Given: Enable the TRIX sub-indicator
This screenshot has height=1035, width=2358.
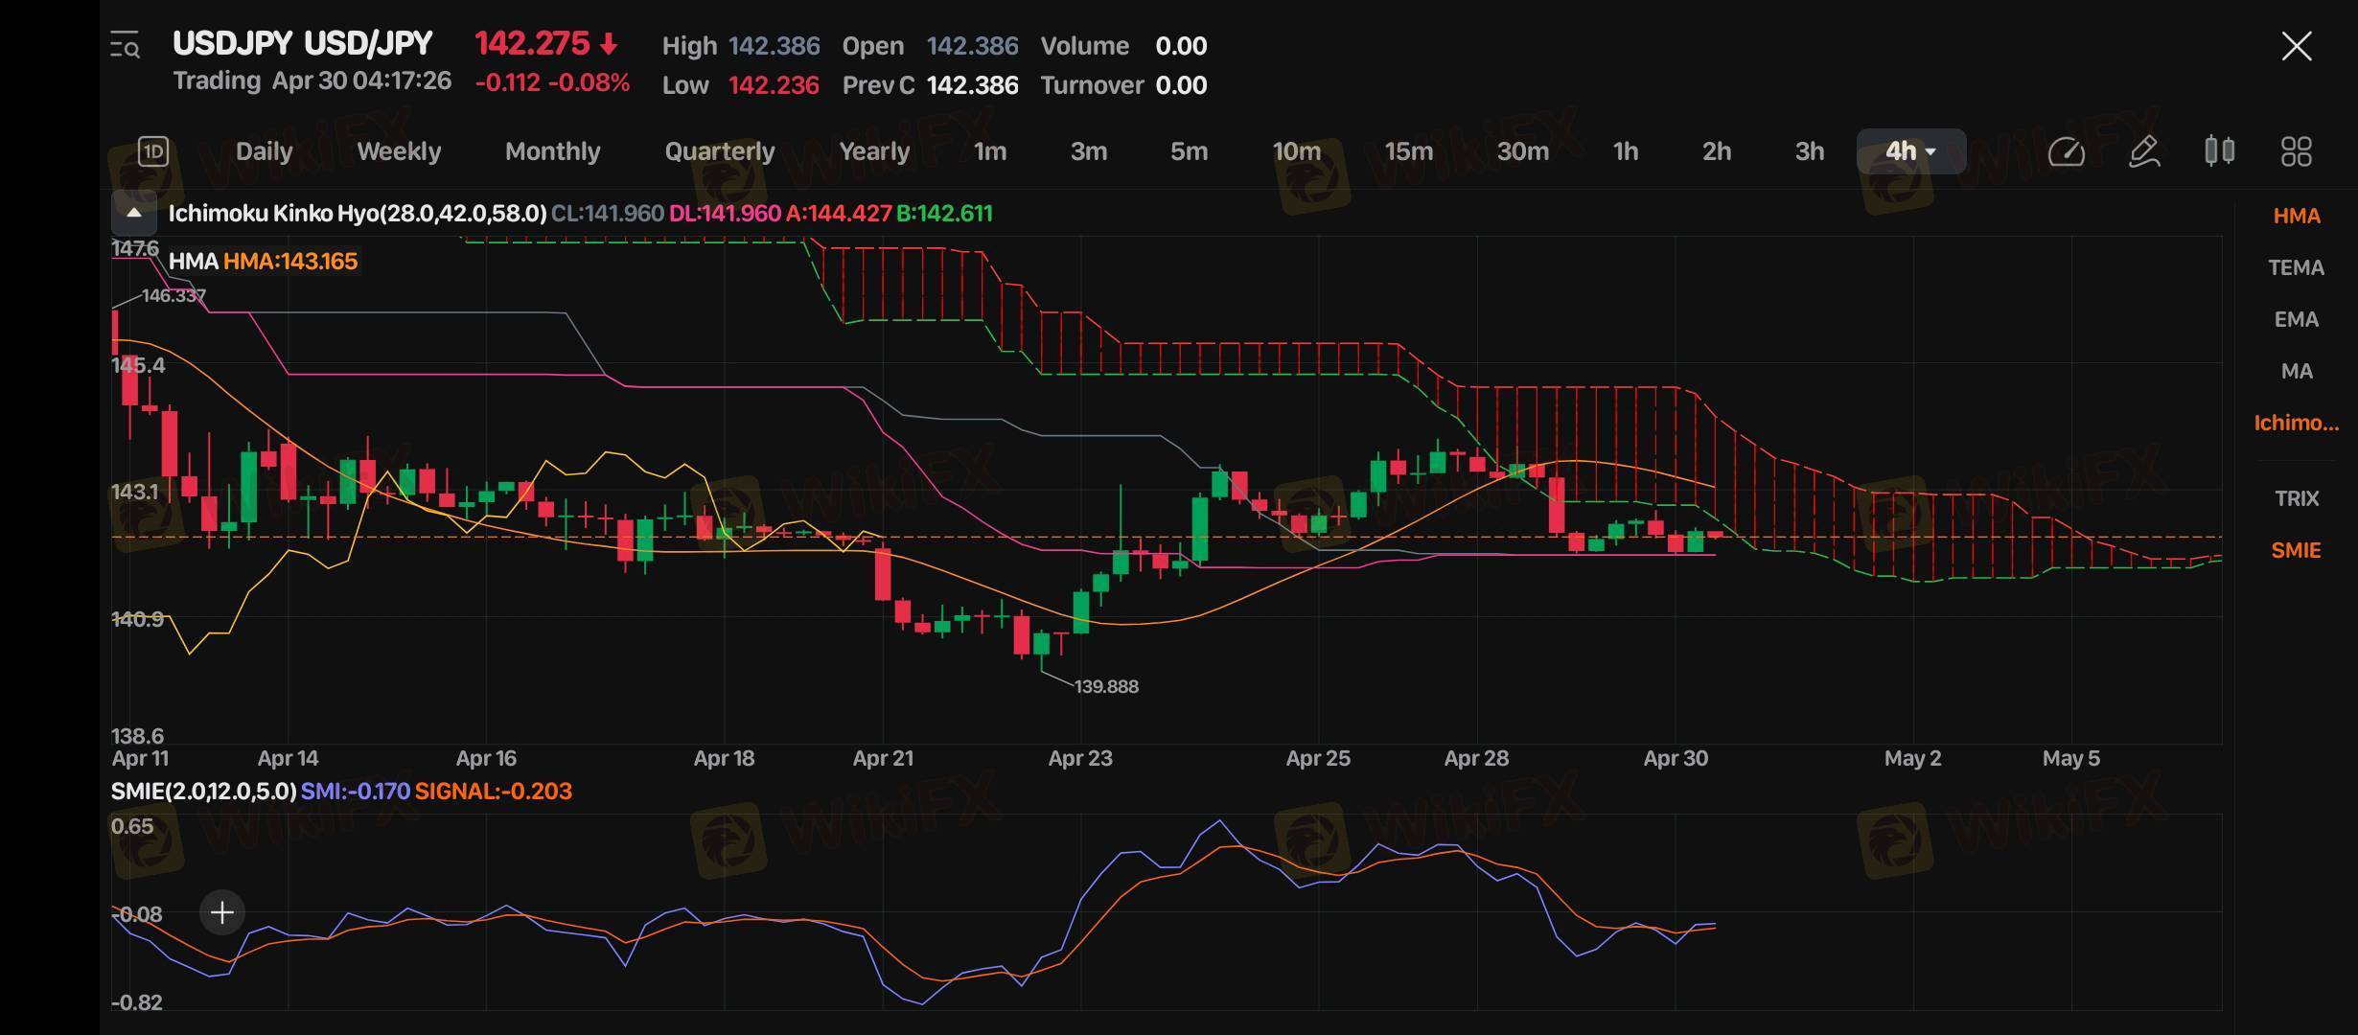Looking at the screenshot, I should (x=2296, y=499).
